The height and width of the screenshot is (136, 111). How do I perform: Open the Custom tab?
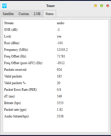[x=24, y=14]
